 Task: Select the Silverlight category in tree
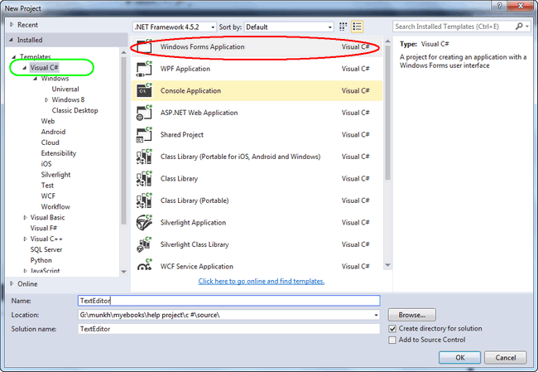coord(55,175)
